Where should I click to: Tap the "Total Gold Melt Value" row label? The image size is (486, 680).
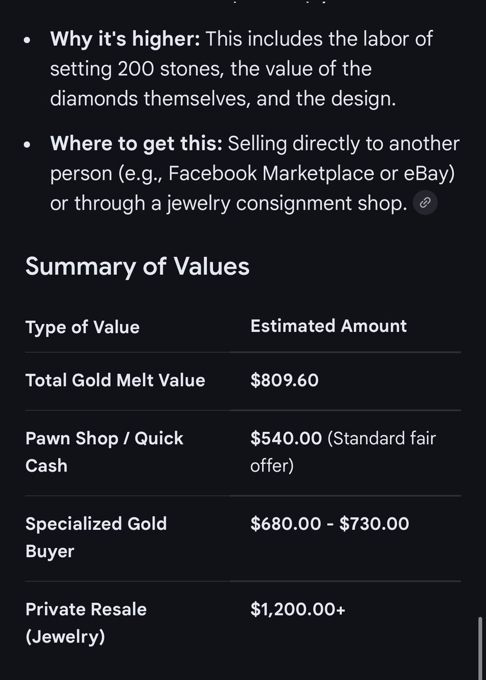point(115,380)
